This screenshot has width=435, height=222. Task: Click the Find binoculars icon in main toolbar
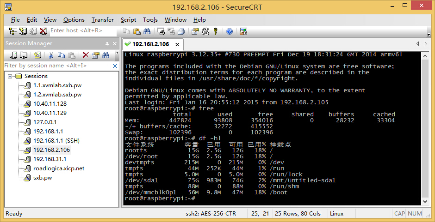click(x=147, y=31)
